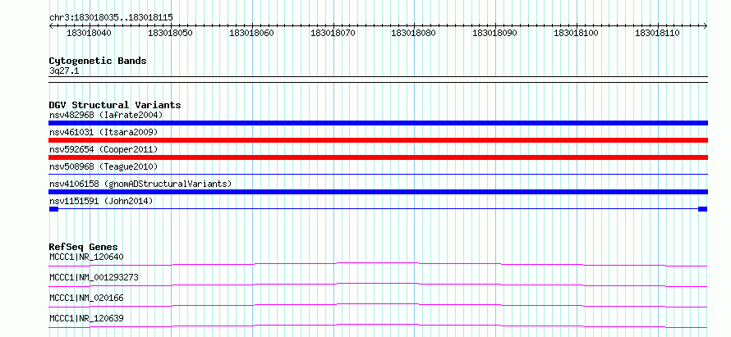Select the nsv1151591 (John2014) label

tap(101, 201)
